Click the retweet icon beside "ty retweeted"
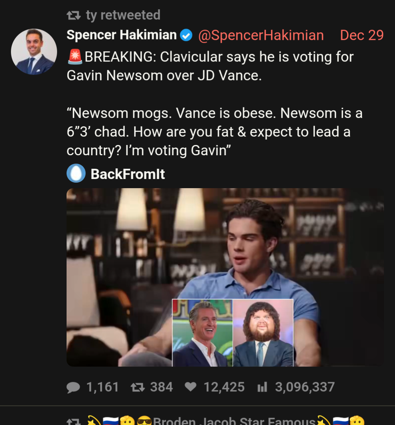Image resolution: width=395 pixels, height=425 pixels. pyautogui.click(x=74, y=15)
